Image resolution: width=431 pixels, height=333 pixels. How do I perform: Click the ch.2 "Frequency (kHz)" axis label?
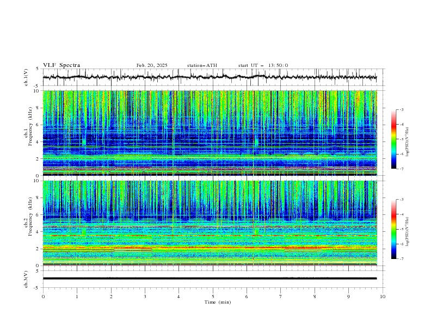(30, 217)
